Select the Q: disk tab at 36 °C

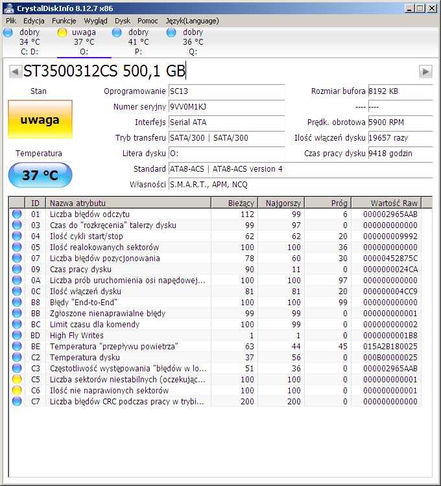point(193,42)
